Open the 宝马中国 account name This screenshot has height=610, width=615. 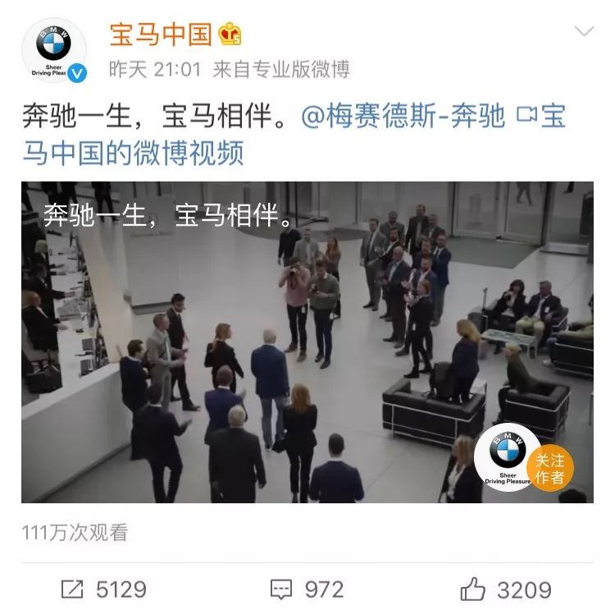(x=161, y=34)
